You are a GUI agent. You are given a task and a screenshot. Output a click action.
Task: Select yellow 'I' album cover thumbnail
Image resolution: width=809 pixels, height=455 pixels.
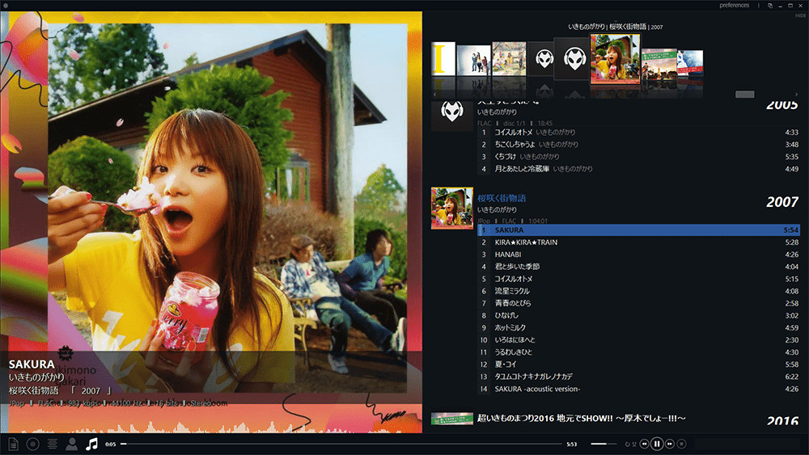pyautogui.click(x=443, y=59)
